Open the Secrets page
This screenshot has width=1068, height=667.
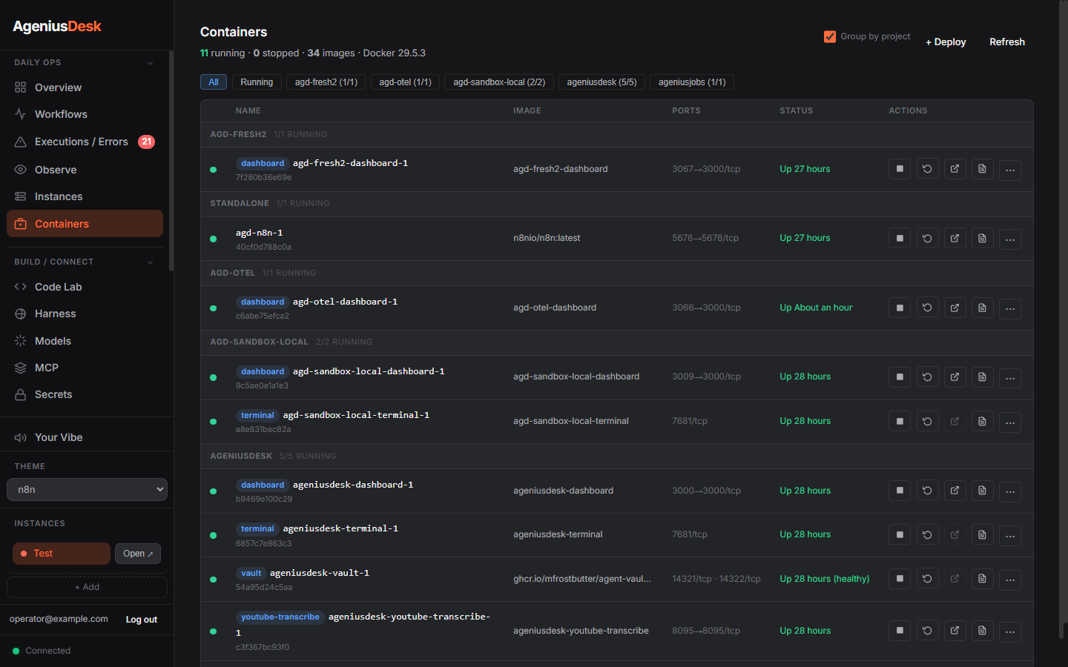[x=85, y=394]
